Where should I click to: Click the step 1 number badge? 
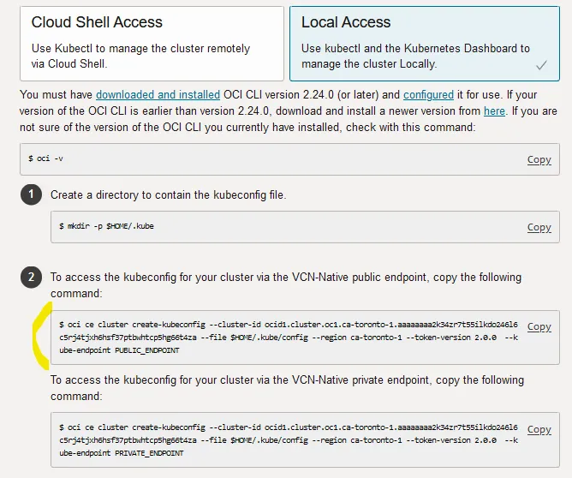tap(31, 195)
